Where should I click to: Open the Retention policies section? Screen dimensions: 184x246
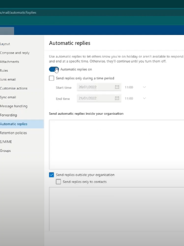(x=14, y=133)
